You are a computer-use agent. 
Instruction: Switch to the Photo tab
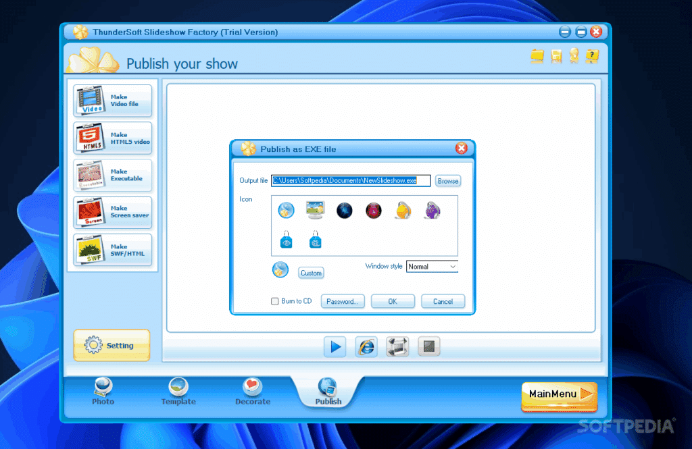[103, 392]
